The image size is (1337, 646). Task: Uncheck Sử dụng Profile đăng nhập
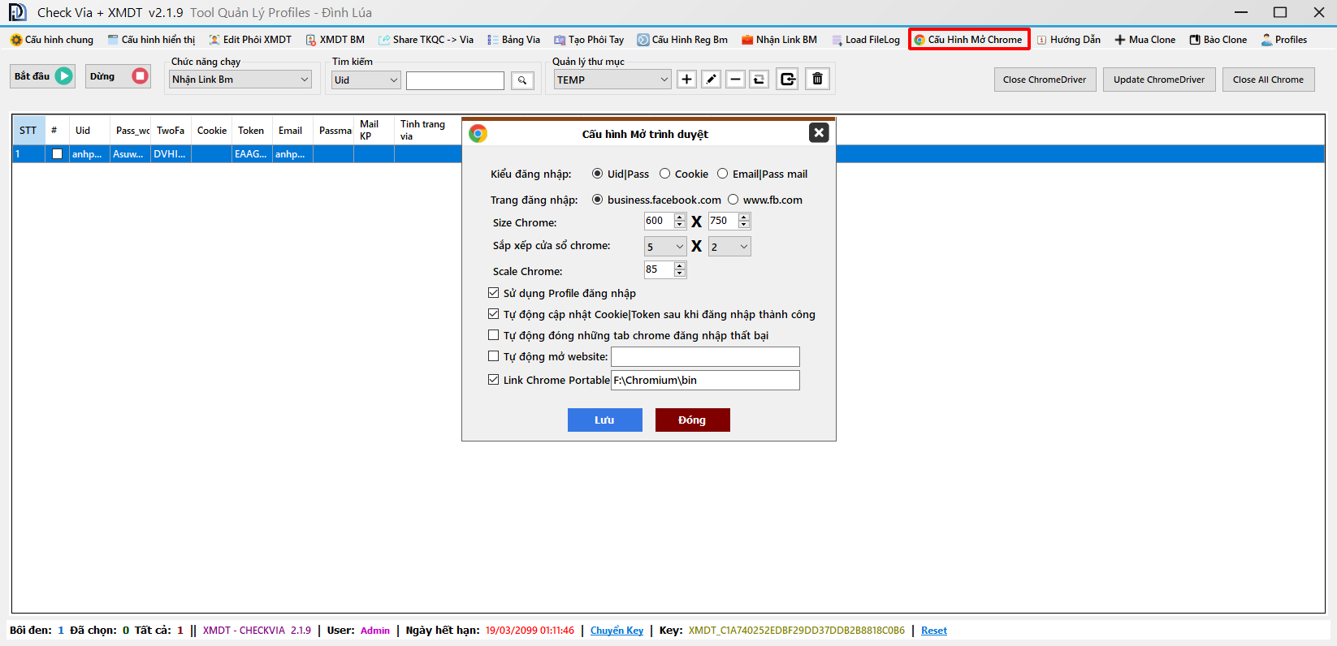point(493,293)
